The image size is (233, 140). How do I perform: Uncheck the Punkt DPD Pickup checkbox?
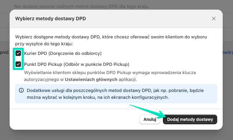pyautogui.click(x=18, y=64)
